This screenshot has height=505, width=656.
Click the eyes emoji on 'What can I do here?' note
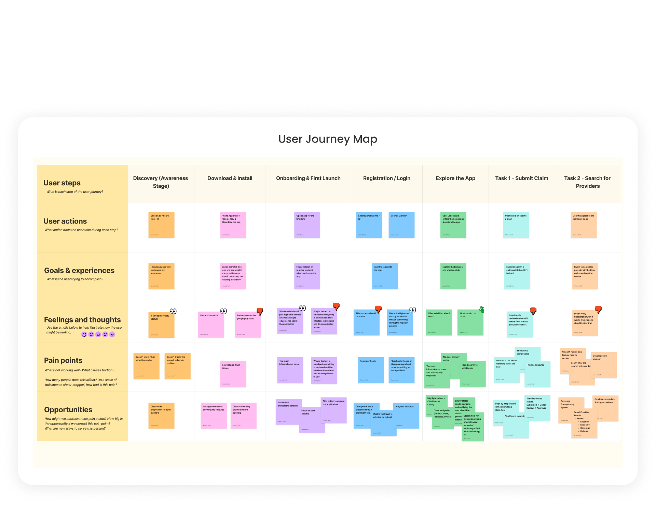[302, 308]
